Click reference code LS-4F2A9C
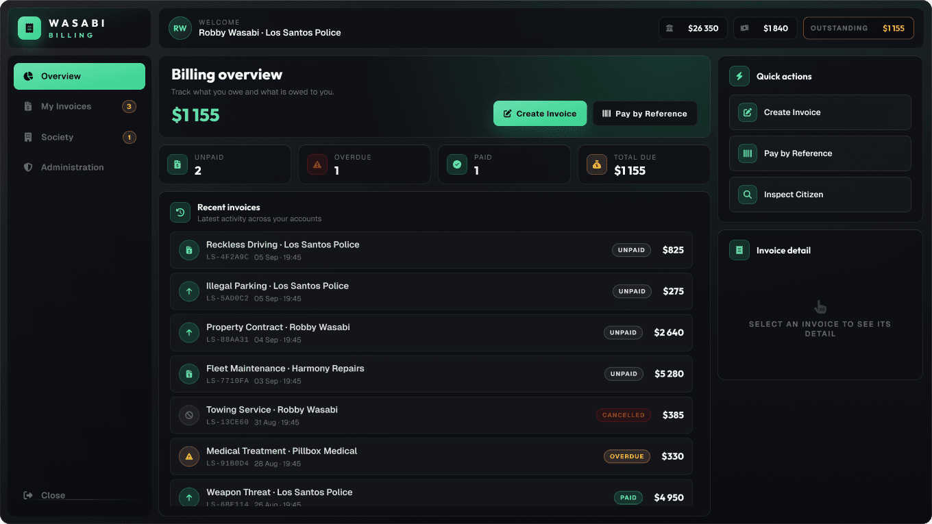Screen dimensions: 932x524 tap(228, 258)
